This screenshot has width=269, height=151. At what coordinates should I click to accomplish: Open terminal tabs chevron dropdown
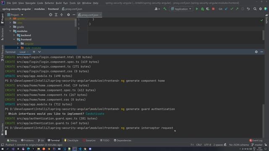pos(40,52)
